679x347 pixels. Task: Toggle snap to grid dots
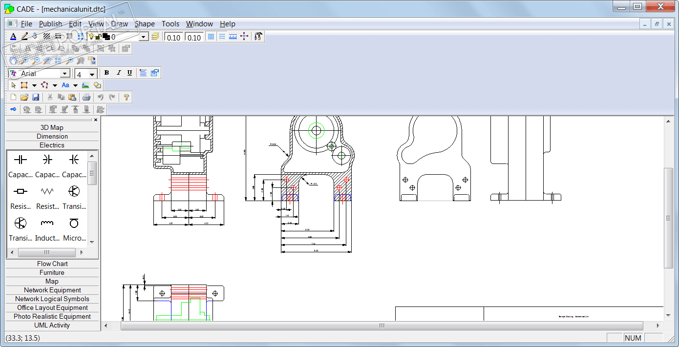pos(222,37)
